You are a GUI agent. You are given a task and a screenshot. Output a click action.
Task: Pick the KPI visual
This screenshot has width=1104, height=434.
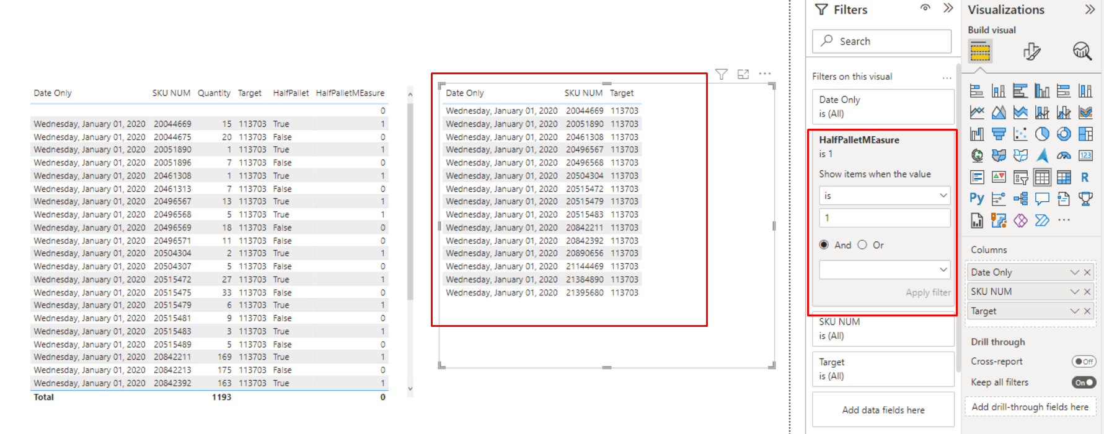click(999, 177)
